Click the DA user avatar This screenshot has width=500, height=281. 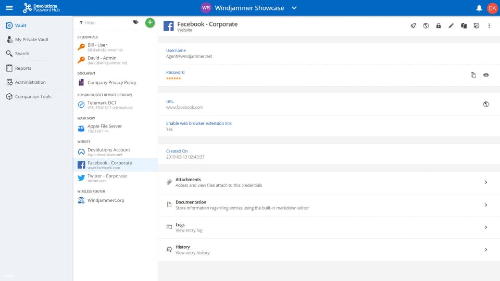(x=492, y=8)
